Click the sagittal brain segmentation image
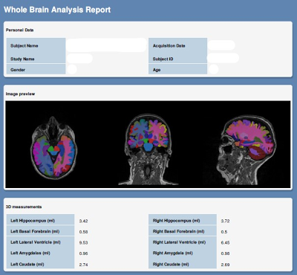The image size is (297, 275). tap(245, 149)
